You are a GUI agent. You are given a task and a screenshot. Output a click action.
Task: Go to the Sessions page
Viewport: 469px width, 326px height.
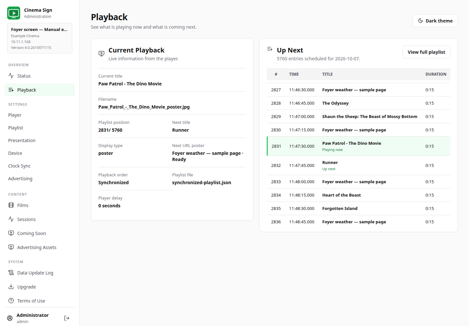click(x=40, y=219)
